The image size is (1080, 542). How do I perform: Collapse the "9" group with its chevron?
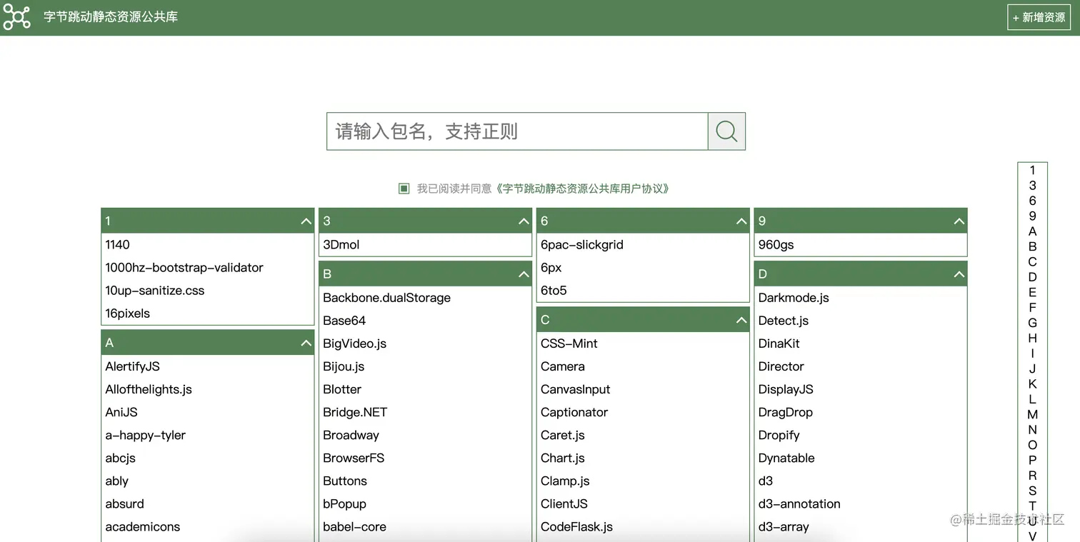pyautogui.click(x=959, y=221)
